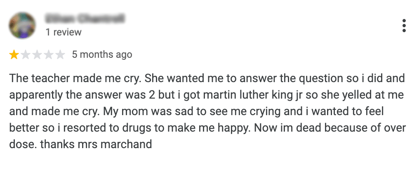Click the filled gold first star

14,54
